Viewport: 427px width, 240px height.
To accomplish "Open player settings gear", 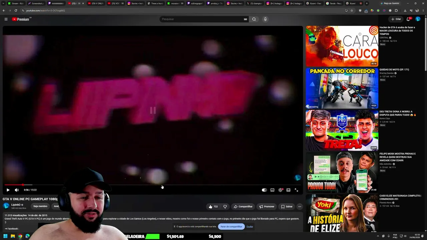I will pyautogui.click(x=281, y=190).
